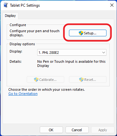This screenshot has width=117, height=136.
Task: Click the Apply button
Action: pos(103,130)
